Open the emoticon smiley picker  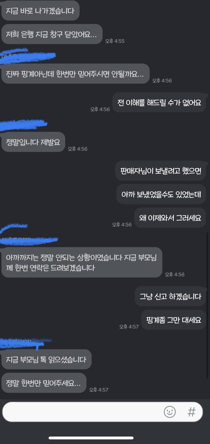point(170,411)
